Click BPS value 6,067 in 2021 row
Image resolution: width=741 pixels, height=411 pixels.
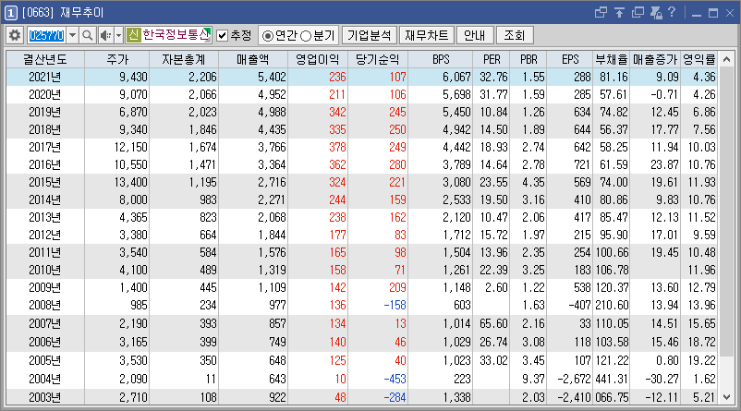456,77
